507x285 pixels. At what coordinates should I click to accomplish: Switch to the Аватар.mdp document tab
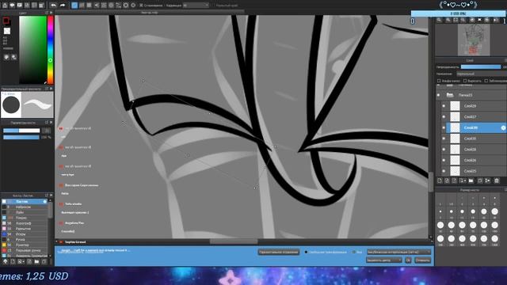pos(150,13)
